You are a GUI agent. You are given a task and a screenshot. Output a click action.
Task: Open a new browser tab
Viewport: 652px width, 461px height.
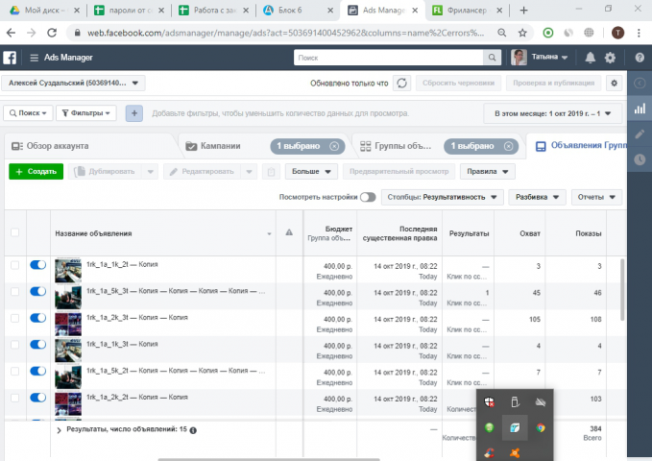pos(523,11)
